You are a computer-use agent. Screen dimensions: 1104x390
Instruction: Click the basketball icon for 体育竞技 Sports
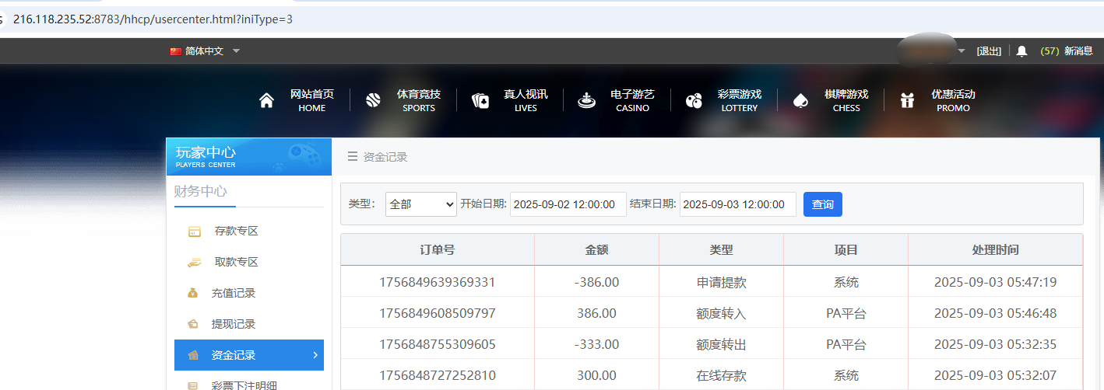click(373, 101)
